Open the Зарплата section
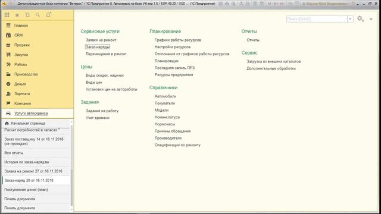 [x=37, y=93]
